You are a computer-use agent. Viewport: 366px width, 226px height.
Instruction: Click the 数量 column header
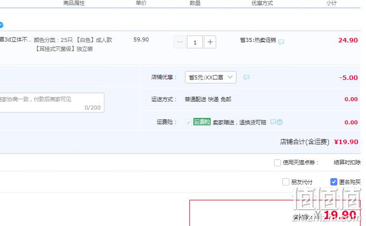[195, 3]
